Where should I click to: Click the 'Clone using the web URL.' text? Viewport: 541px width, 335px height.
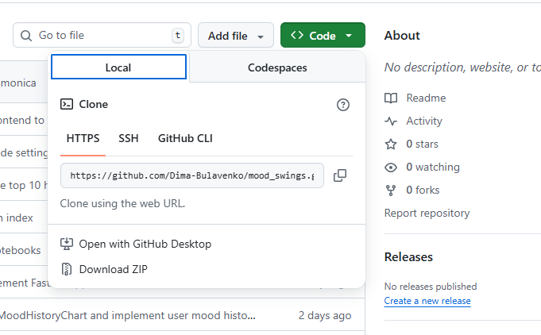coord(122,204)
